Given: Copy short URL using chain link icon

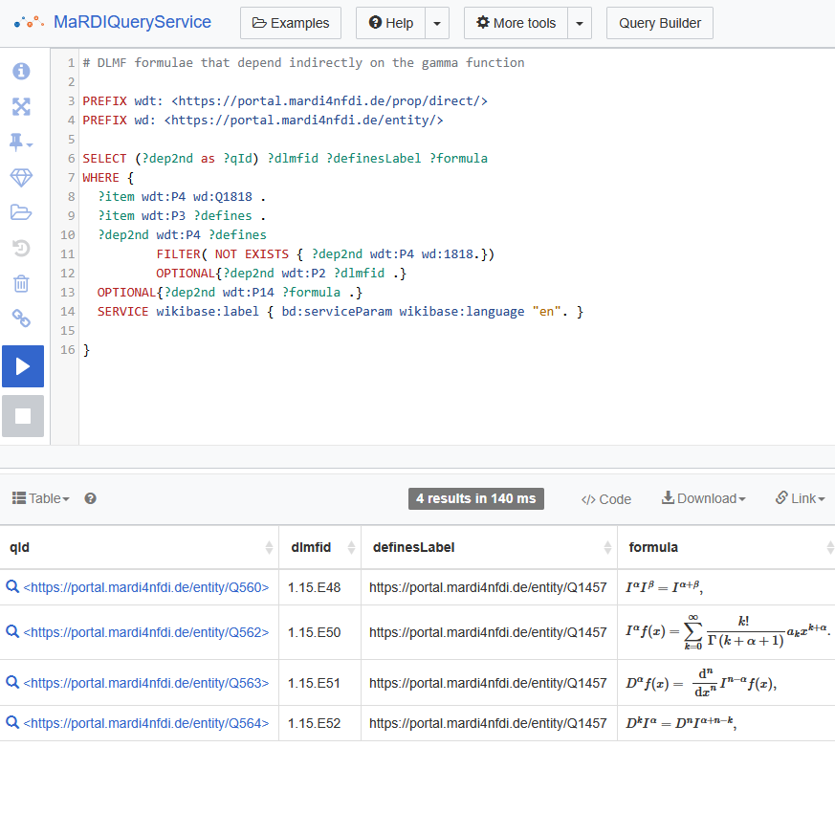Looking at the screenshot, I should pos(21,318).
